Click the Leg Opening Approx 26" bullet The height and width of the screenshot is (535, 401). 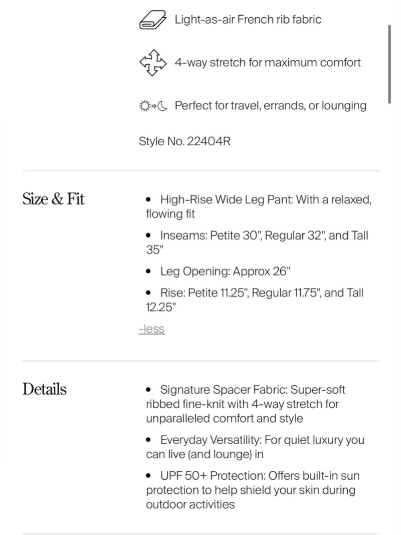218,271
